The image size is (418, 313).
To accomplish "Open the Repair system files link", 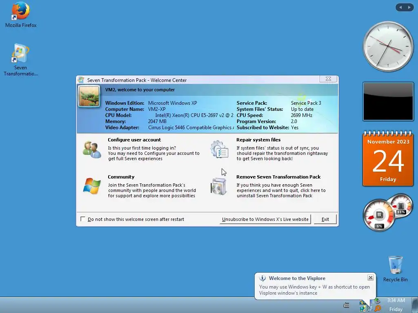I will coord(258,140).
